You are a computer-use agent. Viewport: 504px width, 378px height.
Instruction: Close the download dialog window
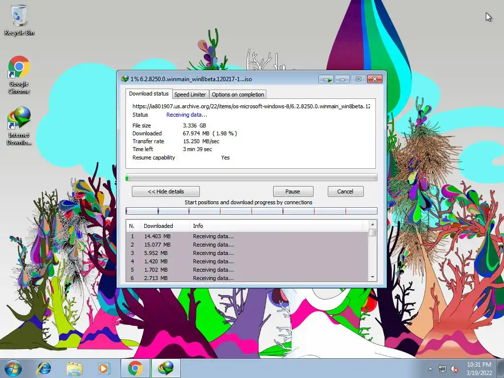point(375,79)
